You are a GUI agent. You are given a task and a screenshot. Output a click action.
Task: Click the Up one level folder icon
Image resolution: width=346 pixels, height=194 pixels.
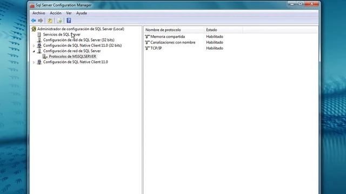tap(50, 20)
